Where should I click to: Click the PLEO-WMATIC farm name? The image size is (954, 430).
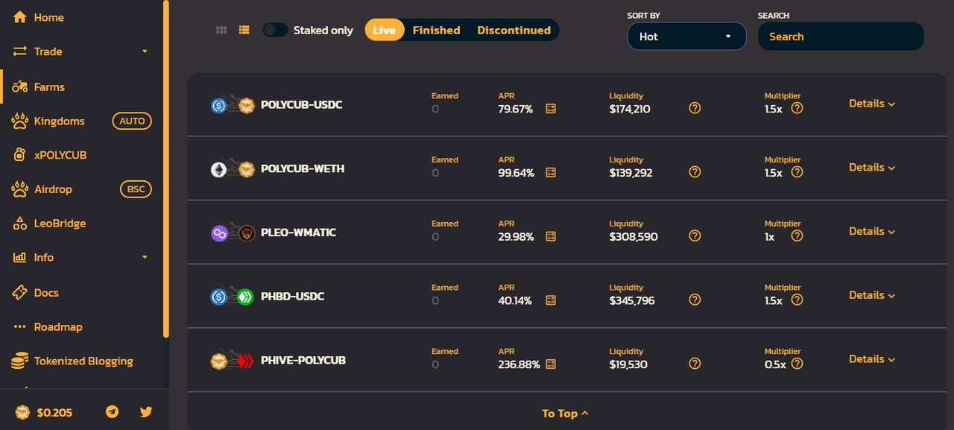298,233
